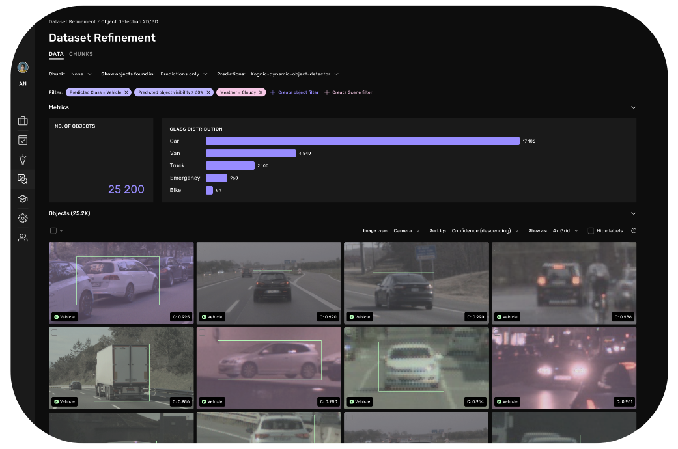
Task: Open the Sort by Confidence dropdown
Action: pyautogui.click(x=485, y=231)
